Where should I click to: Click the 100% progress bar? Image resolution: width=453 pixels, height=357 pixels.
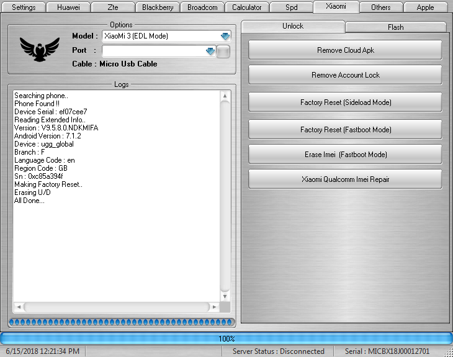226,338
